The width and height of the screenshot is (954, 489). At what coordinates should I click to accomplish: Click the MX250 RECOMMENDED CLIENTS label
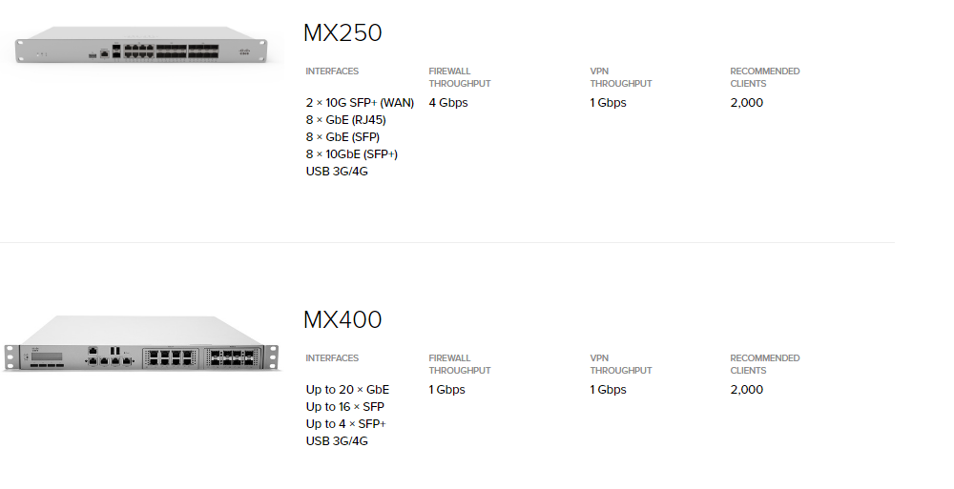click(x=765, y=77)
